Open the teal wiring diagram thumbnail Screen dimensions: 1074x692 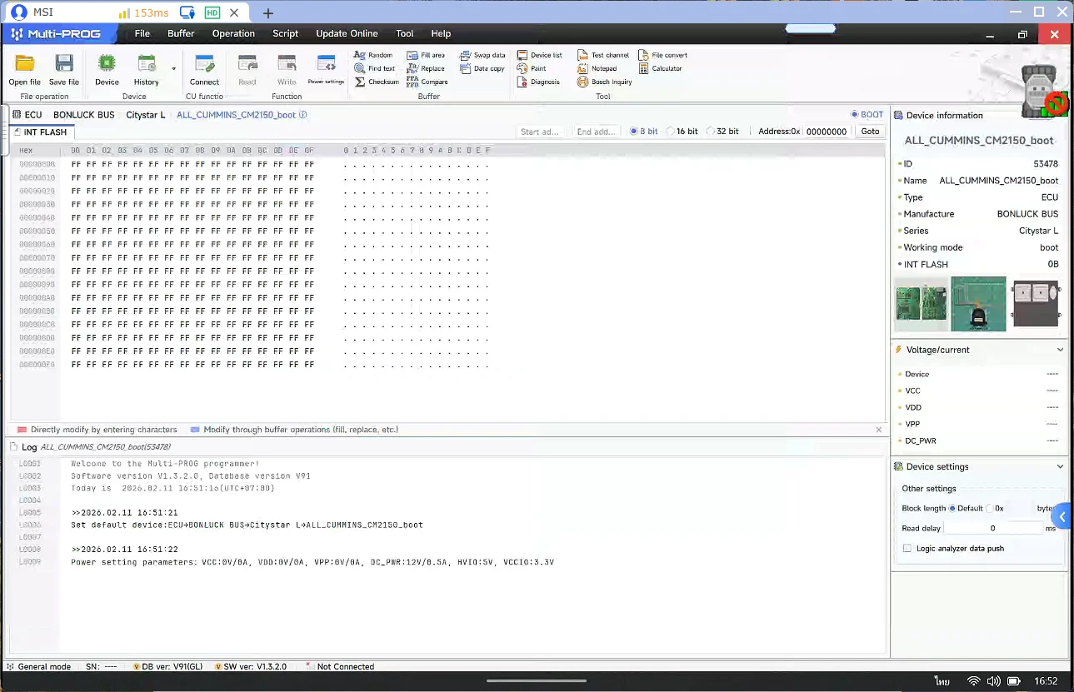(x=978, y=304)
